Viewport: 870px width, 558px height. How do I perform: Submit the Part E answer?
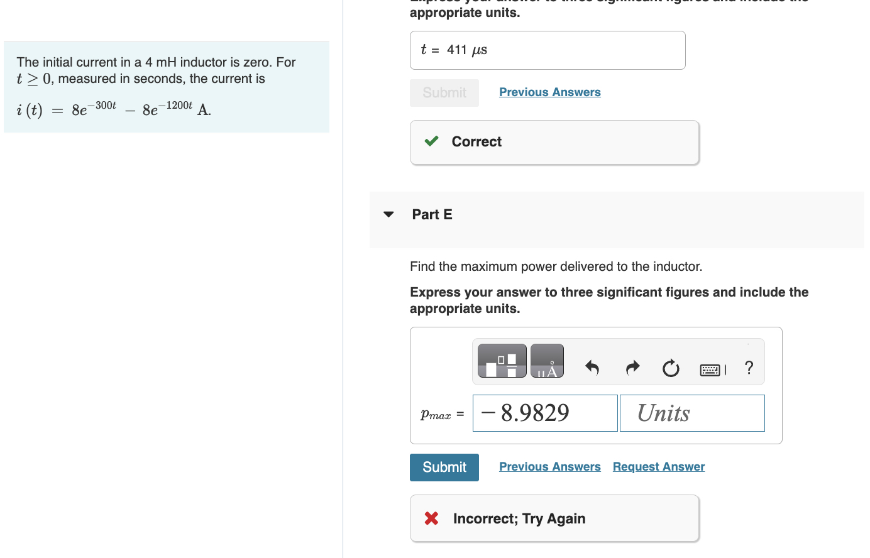(444, 467)
